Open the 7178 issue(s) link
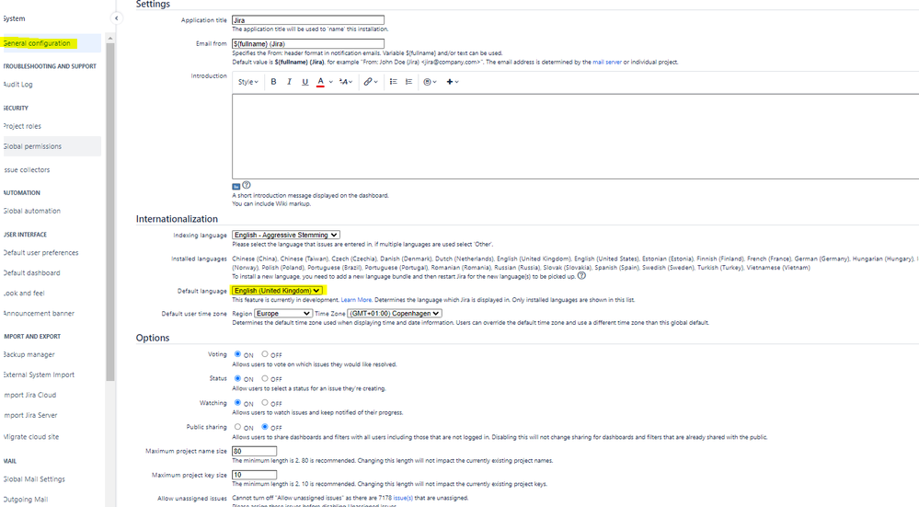The width and height of the screenshot is (919, 507). tap(403, 498)
